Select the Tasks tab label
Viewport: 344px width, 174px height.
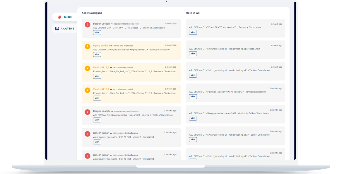point(67,17)
